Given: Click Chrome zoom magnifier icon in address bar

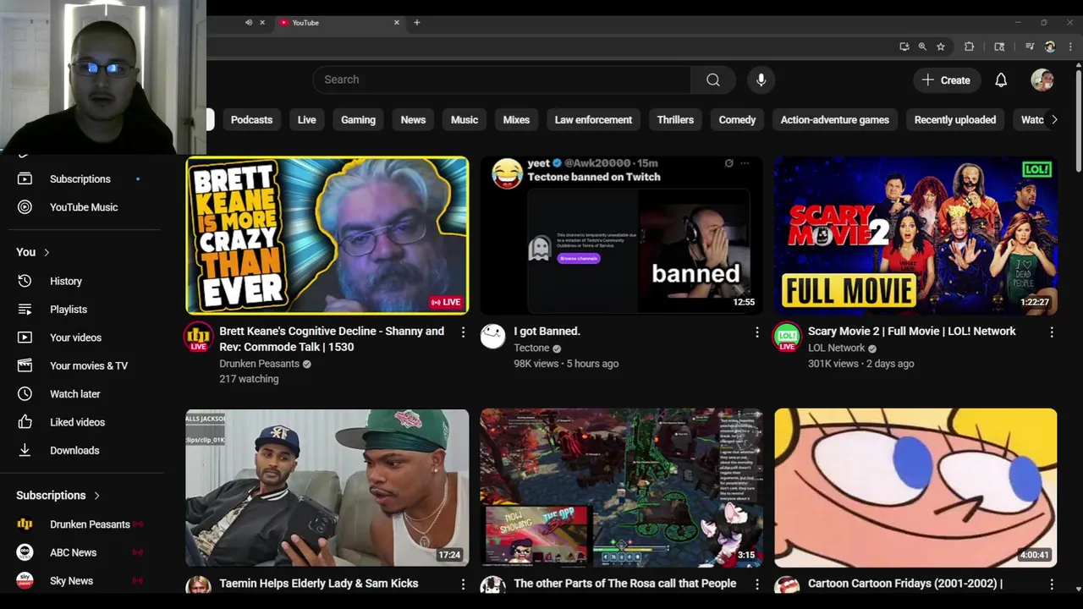Looking at the screenshot, I should 922,47.
